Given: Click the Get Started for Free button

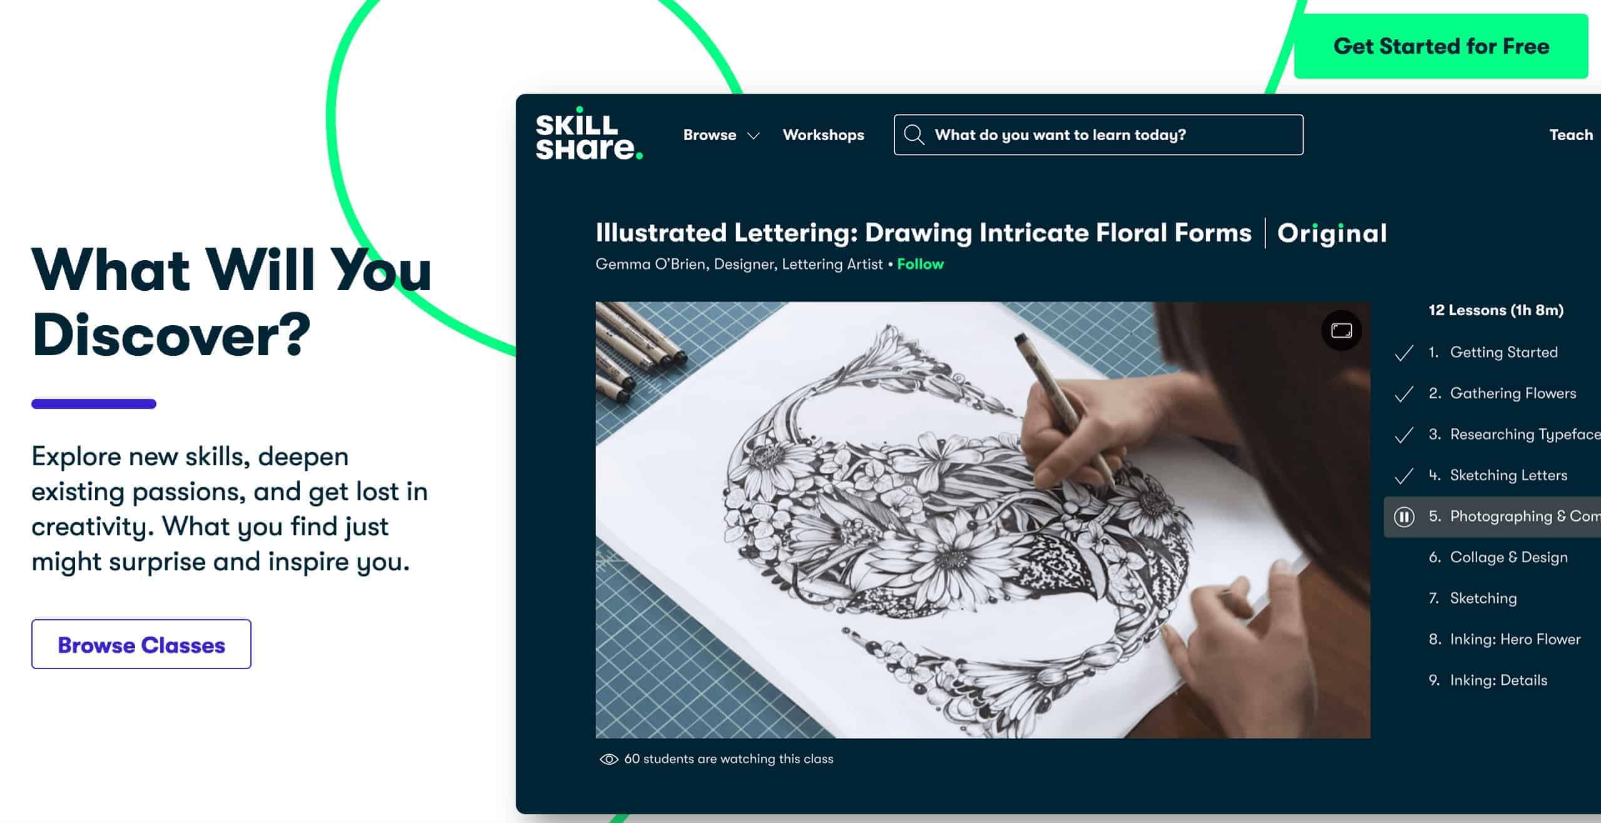Looking at the screenshot, I should click(1441, 46).
